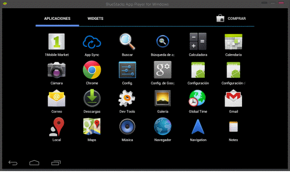Open the Búsqueda de aplicaciones icon
Screen dimensions: 290x174
pos(163,42)
